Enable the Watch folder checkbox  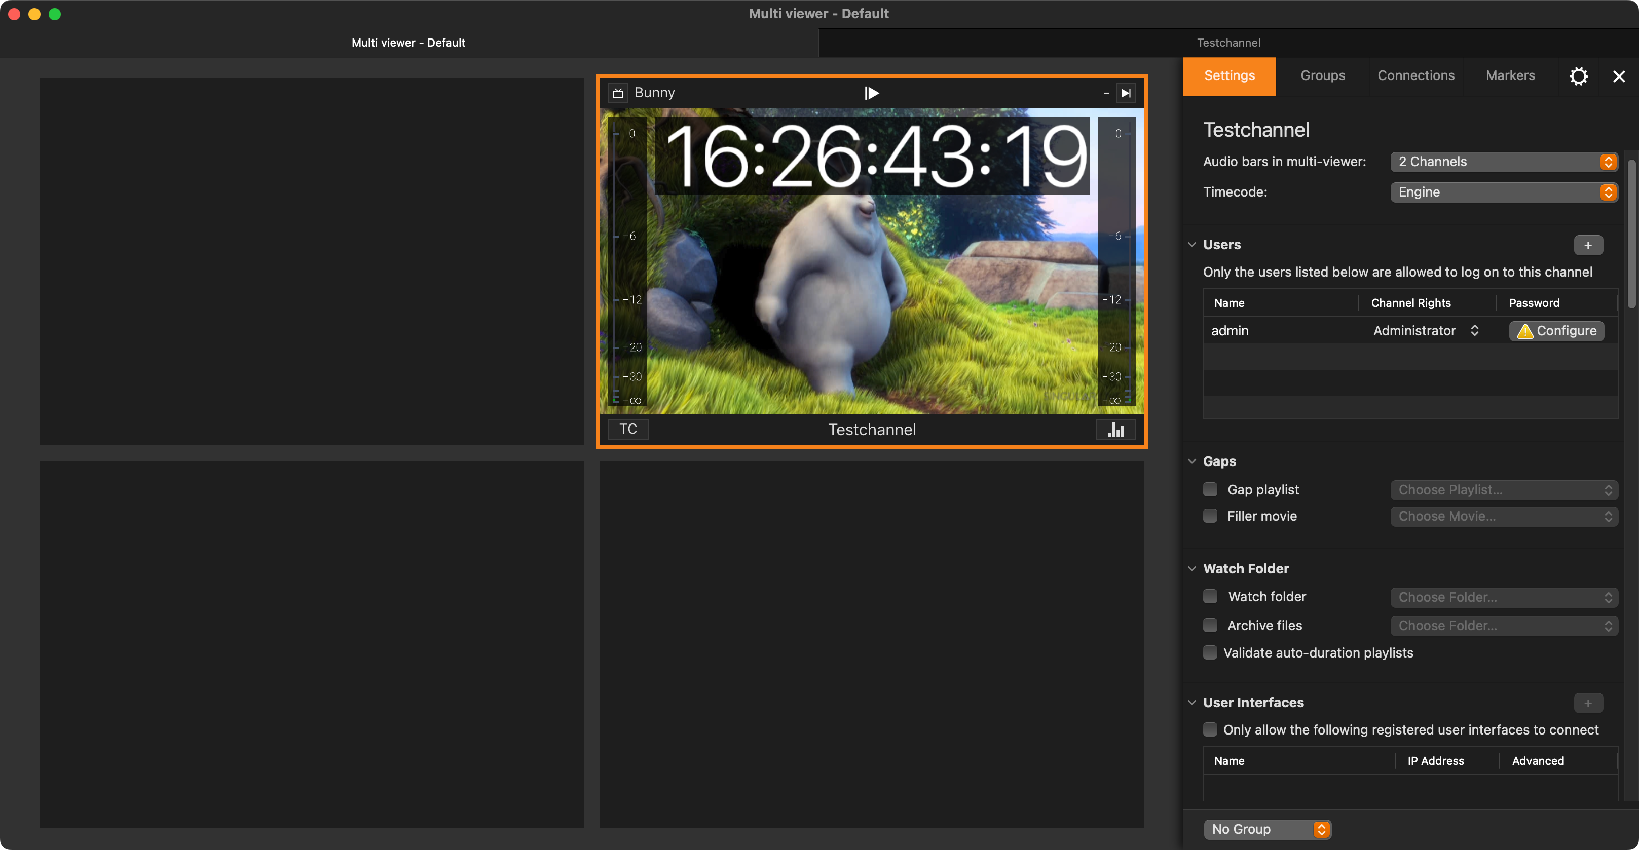tap(1210, 596)
